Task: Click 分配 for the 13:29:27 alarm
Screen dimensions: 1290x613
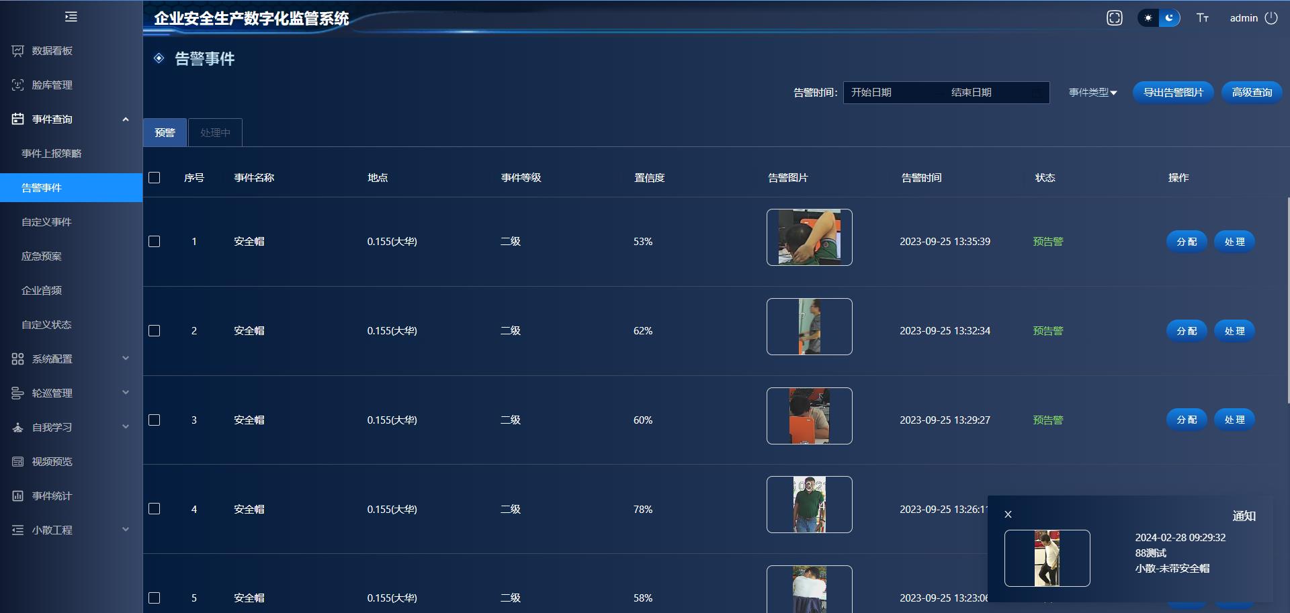Action: tap(1187, 420)
